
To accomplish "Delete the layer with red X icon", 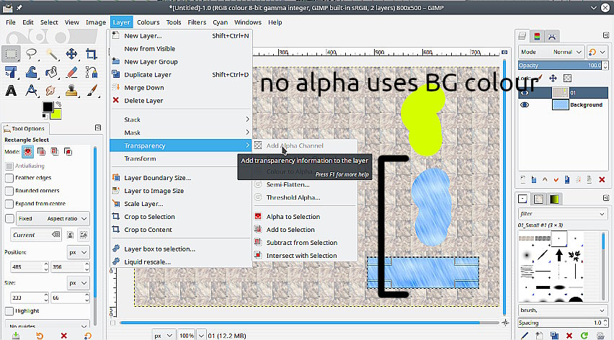I will (x=602, y=179).
